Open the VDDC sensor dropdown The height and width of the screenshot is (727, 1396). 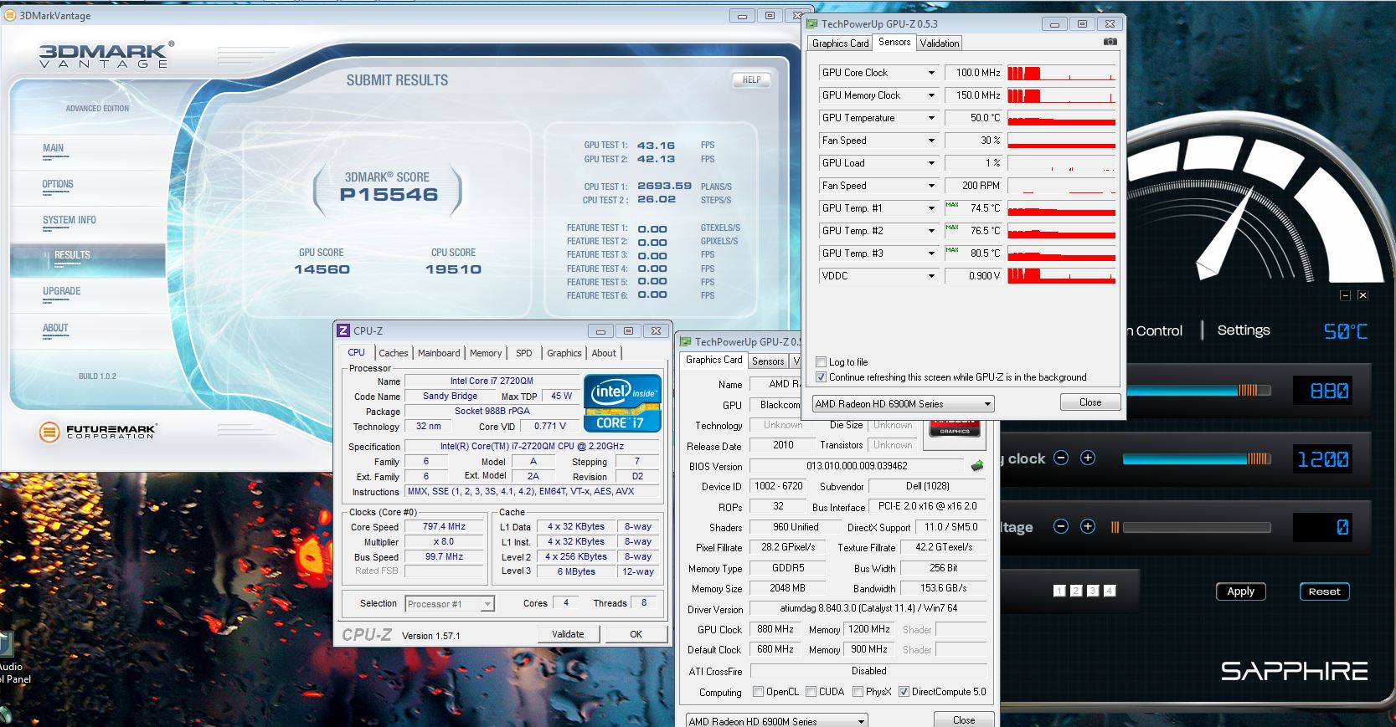[930, 276]
